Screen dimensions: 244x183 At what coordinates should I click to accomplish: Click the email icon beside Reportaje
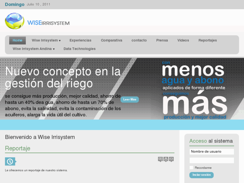pos(171,159)
